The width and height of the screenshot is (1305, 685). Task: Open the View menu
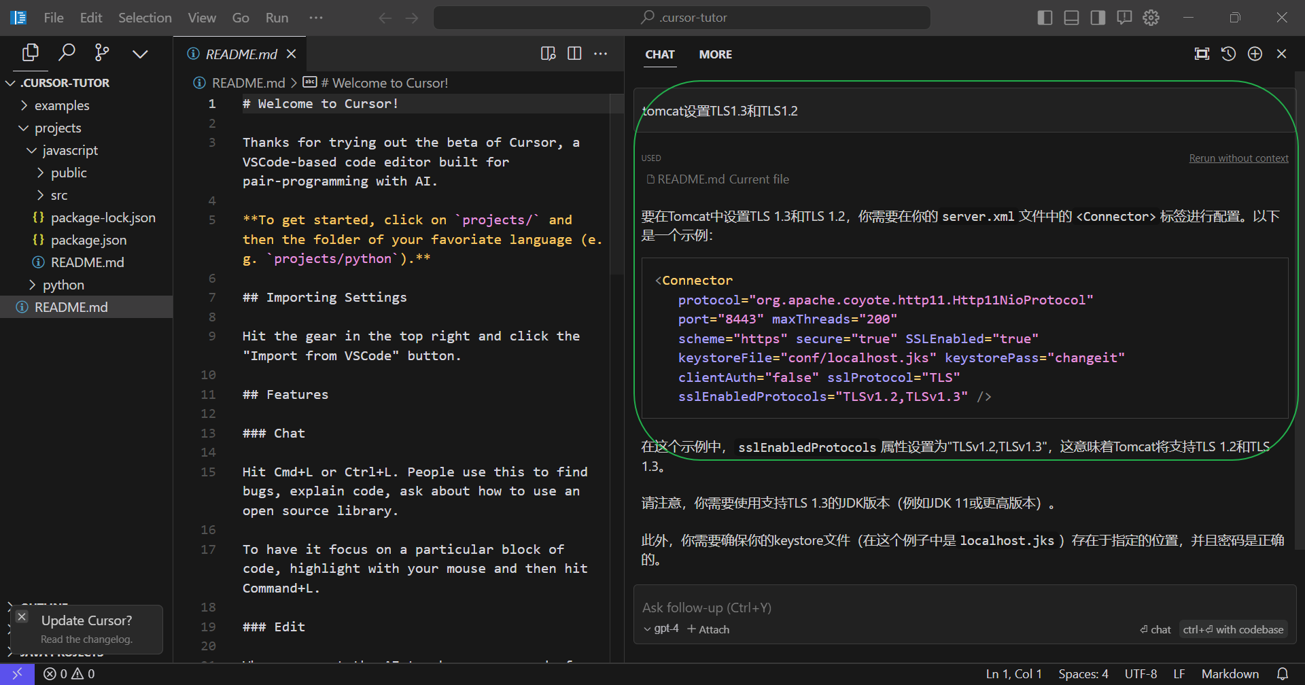(202, 18)
